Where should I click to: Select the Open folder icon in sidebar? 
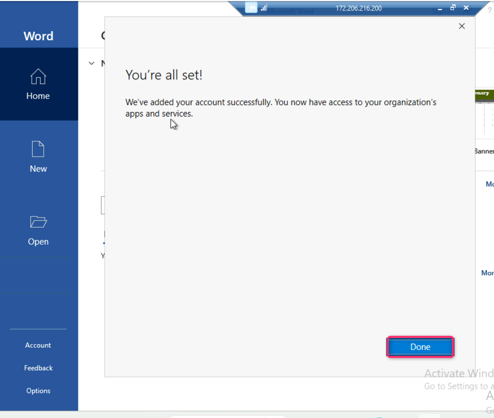pyautogui.click(x=38, y=222)
